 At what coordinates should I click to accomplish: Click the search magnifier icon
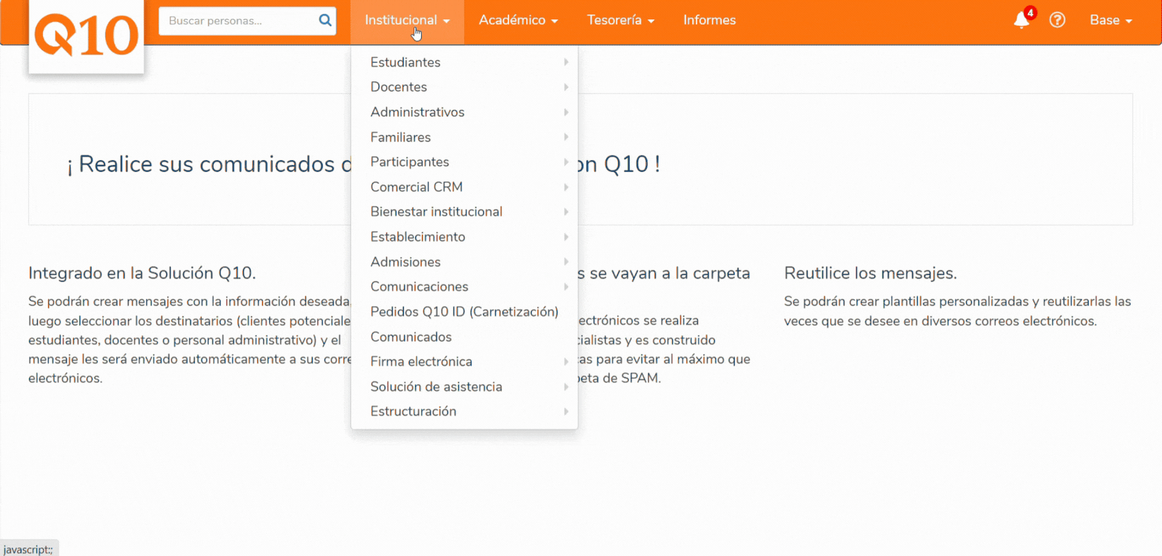pyautogui.click(x=325, y=21)
